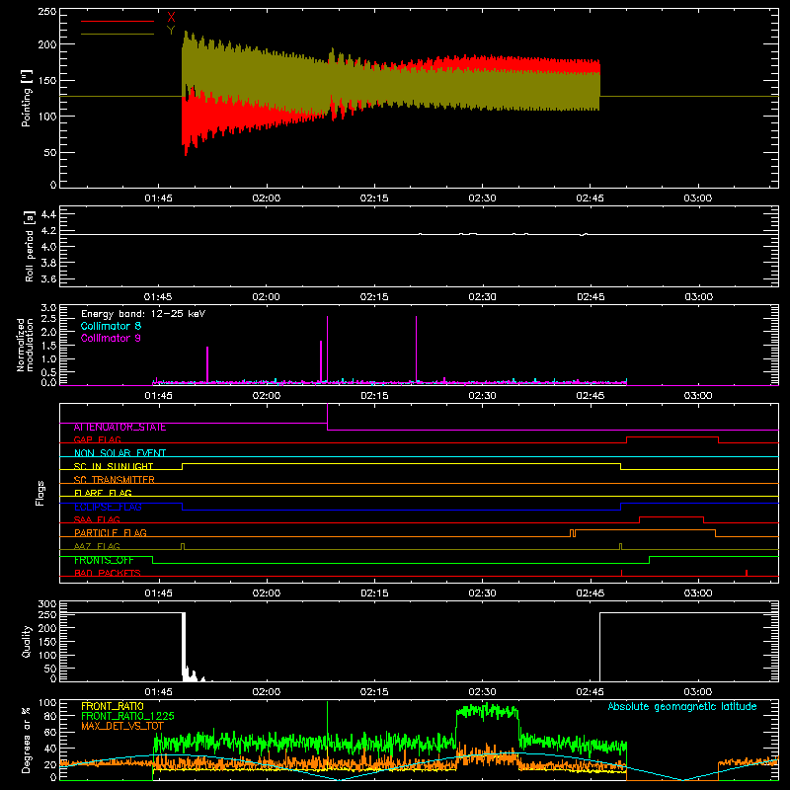Image resolution: width=790 pixels, height=790 pixels.
Task: Click the elevated green FRONT_RATIO_1225 plateau
Action: coord(487,711)
